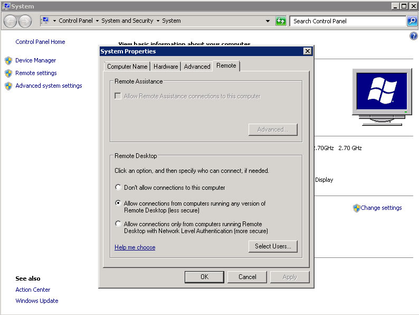Switch to the Computer Name tab
Viewport: 419px width, 315px height.
pyautogui.click(x=127, y=67)
